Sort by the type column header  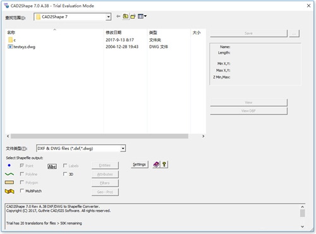pos(169,32)
